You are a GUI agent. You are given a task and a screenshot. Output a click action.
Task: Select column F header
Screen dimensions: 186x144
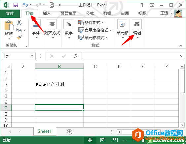pos(167,67)
